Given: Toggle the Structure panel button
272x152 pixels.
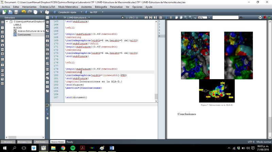Looking at the screenshot, I should pyautogui.click(x=8, y=142).
